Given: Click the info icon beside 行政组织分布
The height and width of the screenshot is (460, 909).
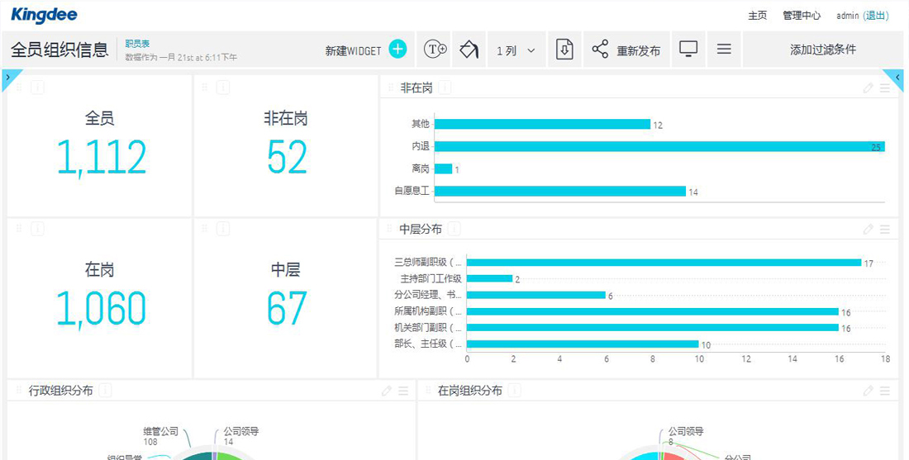Looking at the screenshot, I should tap(105, 391).
